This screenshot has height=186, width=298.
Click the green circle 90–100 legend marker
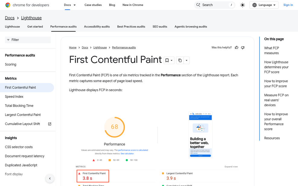(127, 160)
